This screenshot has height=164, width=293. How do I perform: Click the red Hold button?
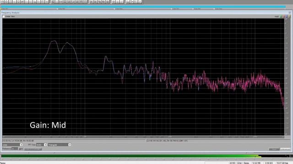tap(284, 16)
